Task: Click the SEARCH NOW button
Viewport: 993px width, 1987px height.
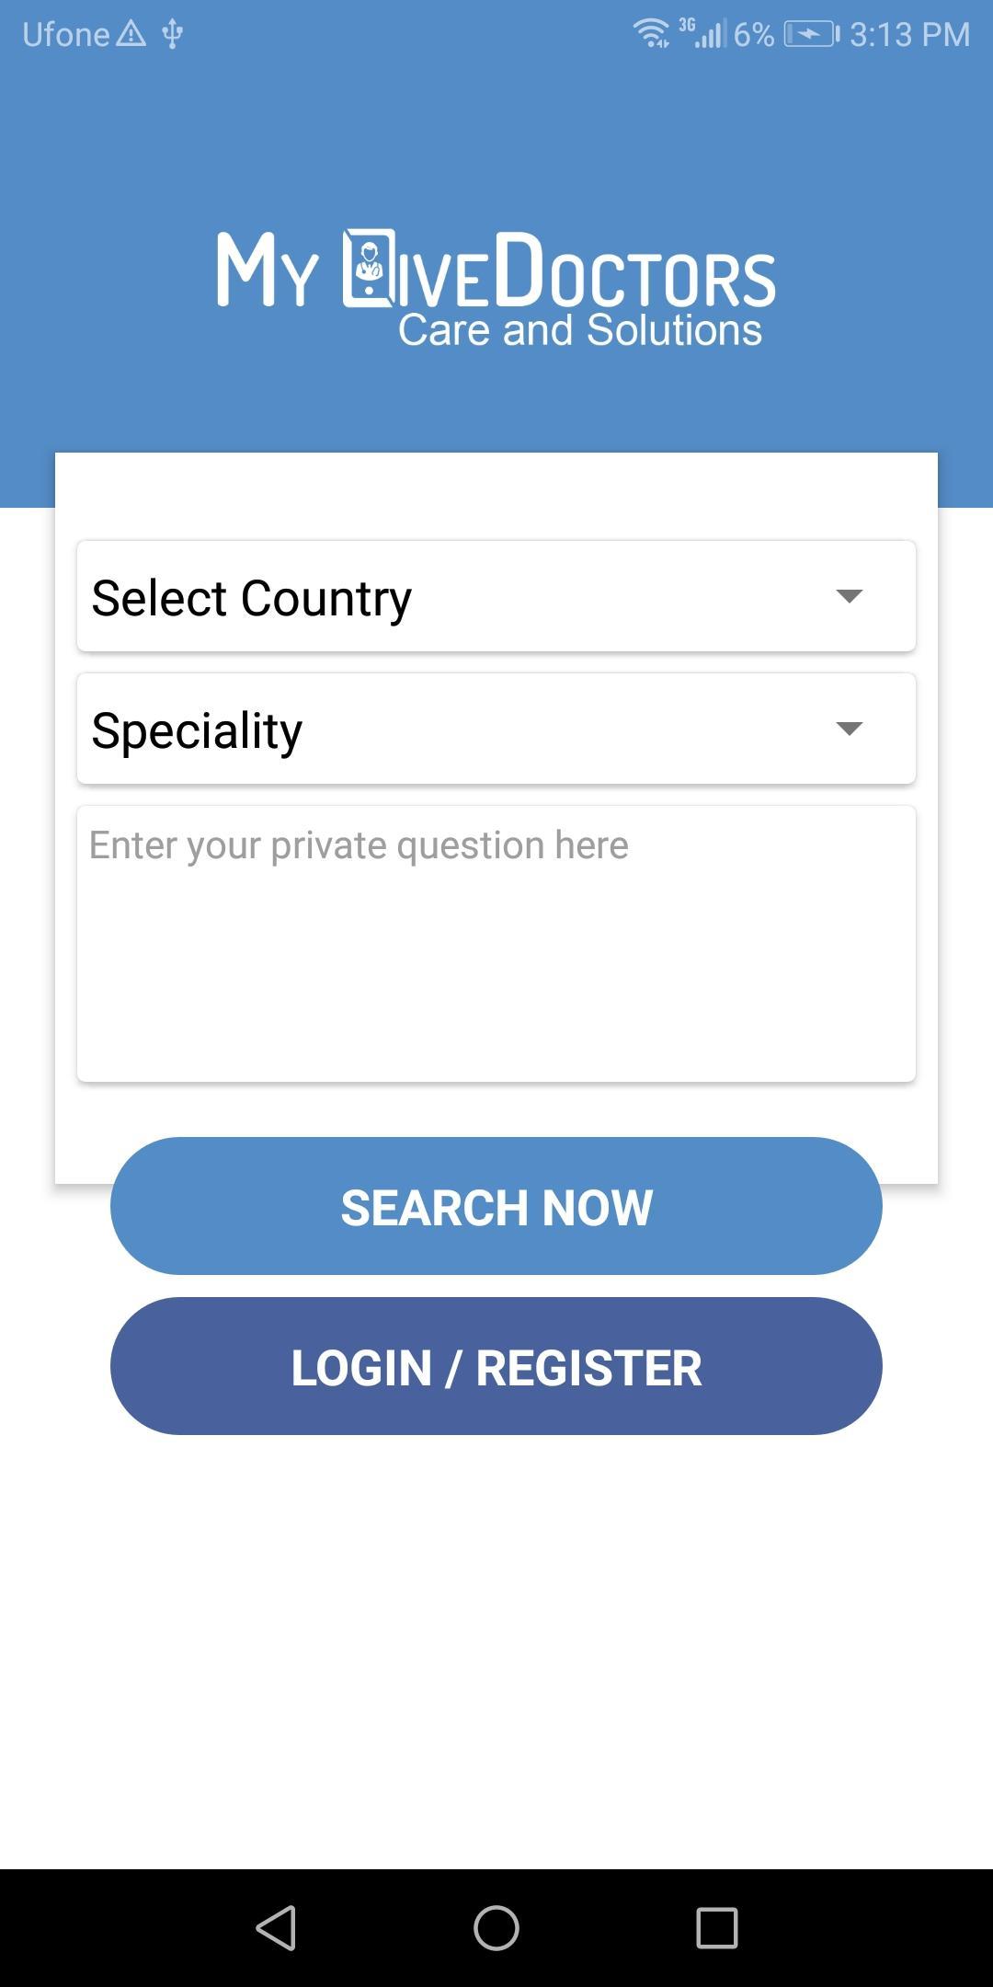Action: [x=496, y=1206]
